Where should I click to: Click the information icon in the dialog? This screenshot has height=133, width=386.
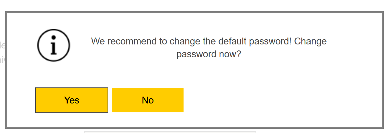coord(54,45)
